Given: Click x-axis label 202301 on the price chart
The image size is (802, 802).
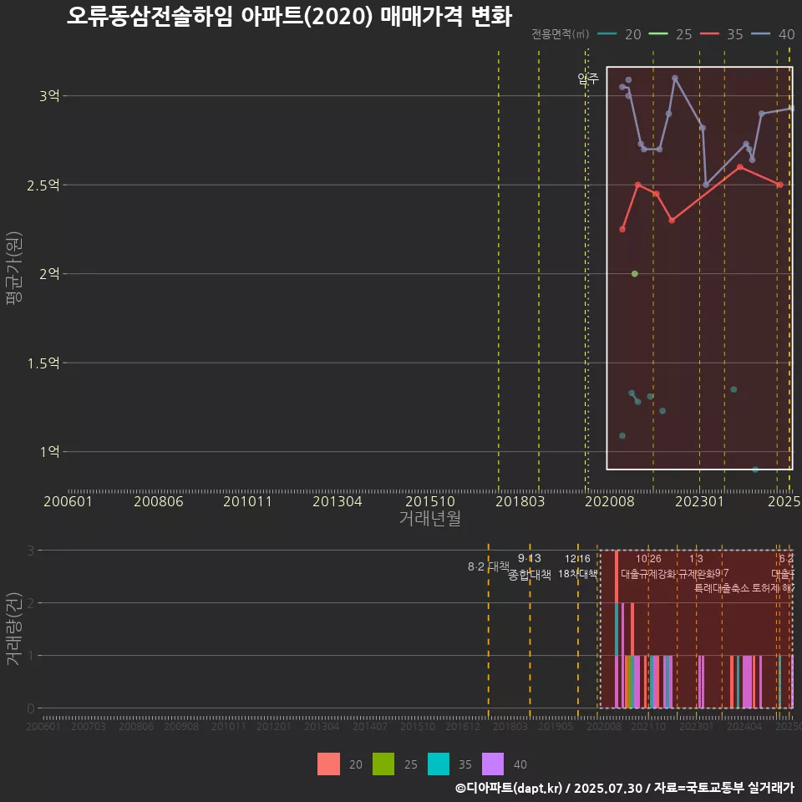Looking at the screenshot, I should (700, 501).
